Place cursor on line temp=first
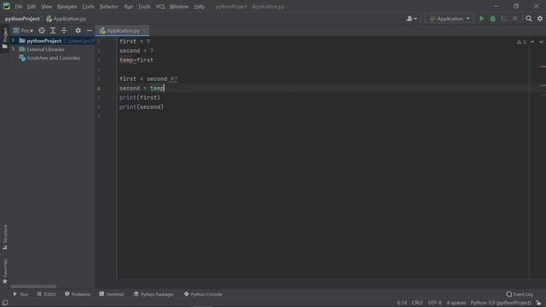The height and width of the screenshot is (307, 546). [x=136, y=61]
